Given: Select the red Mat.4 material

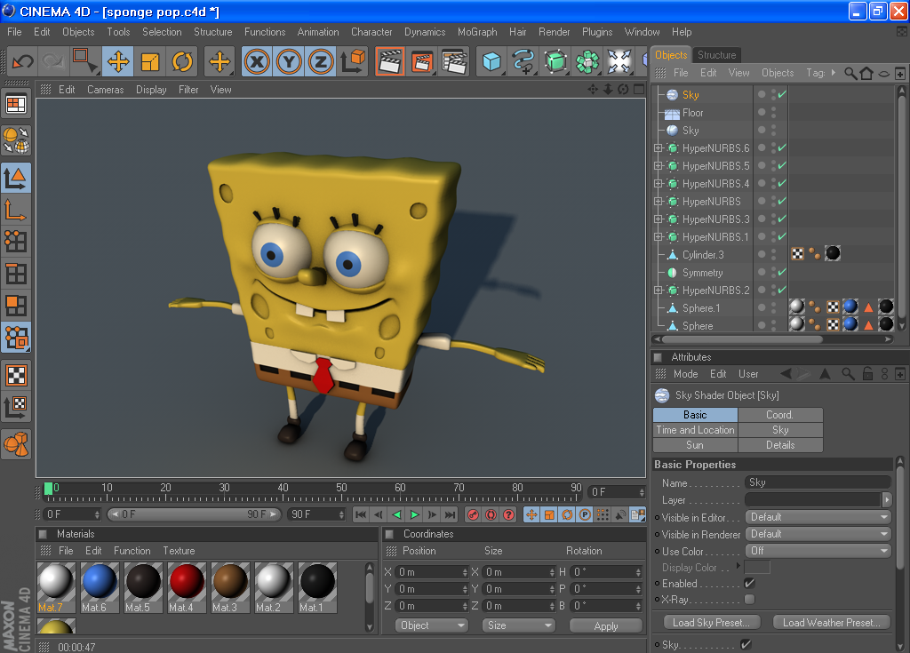Looking at the screenshot, I should click(187, 587).
